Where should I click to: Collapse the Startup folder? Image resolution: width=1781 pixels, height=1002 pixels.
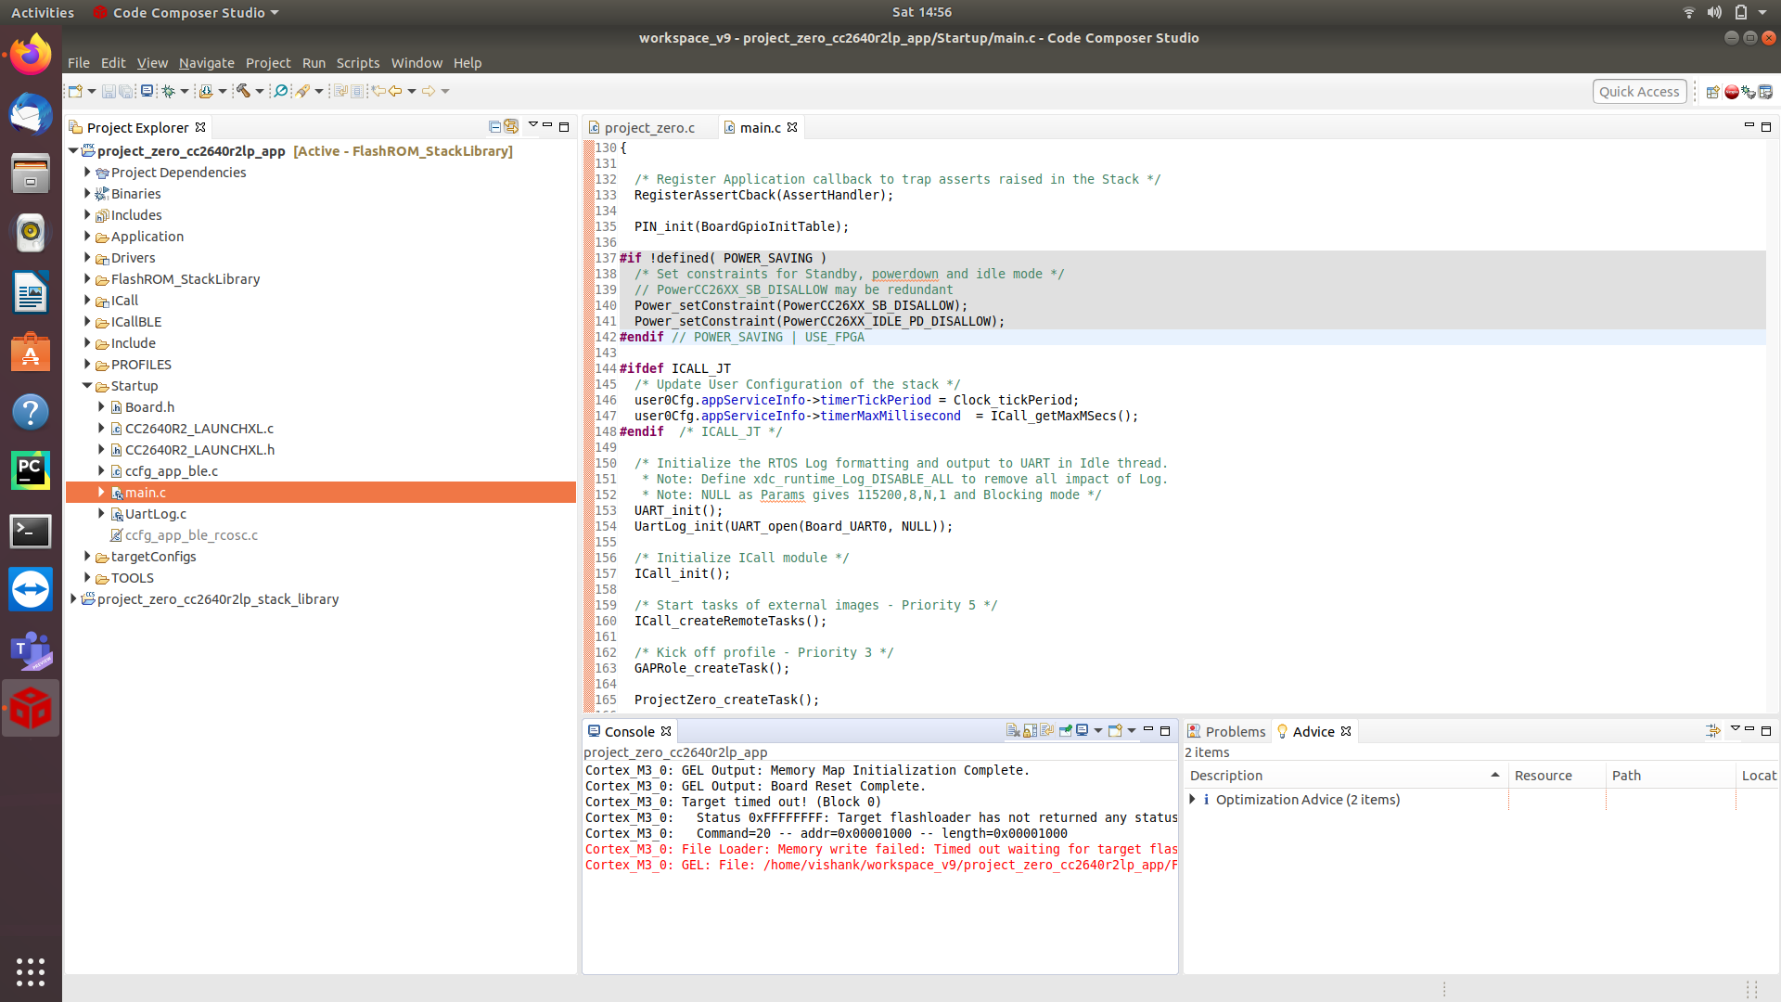[87, 386]
